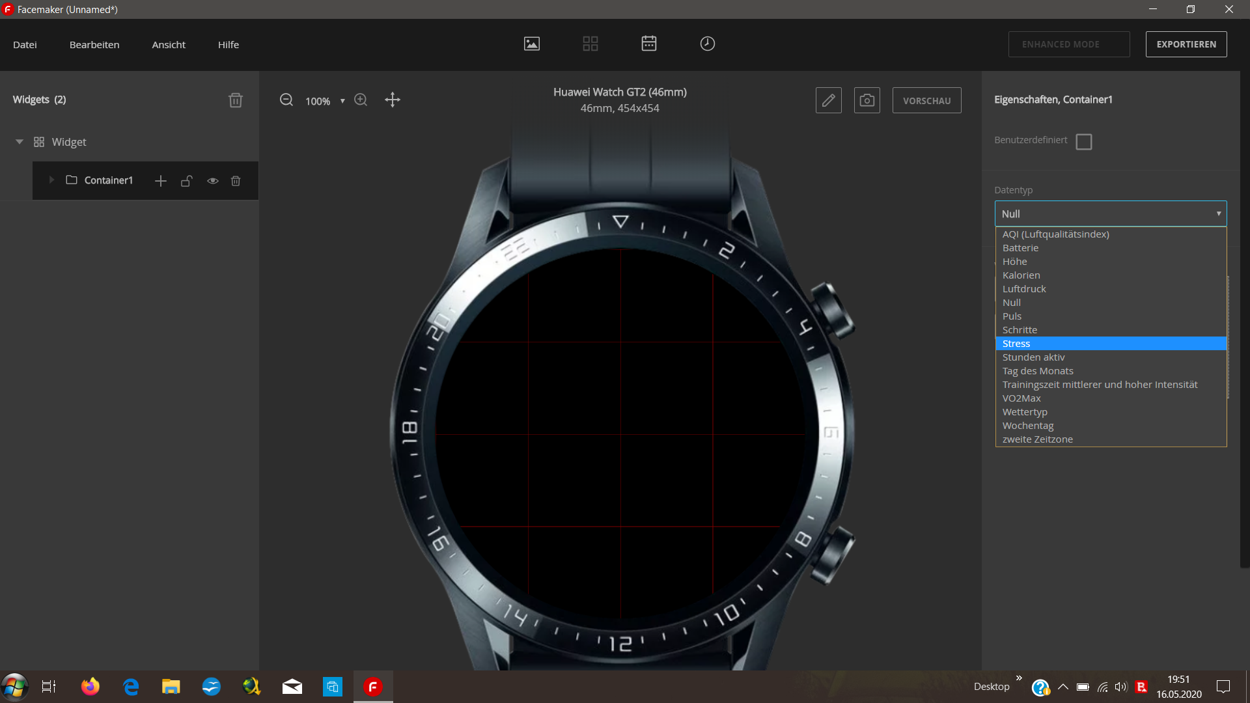Pick Wettertyp data type
The height and width of the screenshot is (703, 1250).
(1111, 412)
